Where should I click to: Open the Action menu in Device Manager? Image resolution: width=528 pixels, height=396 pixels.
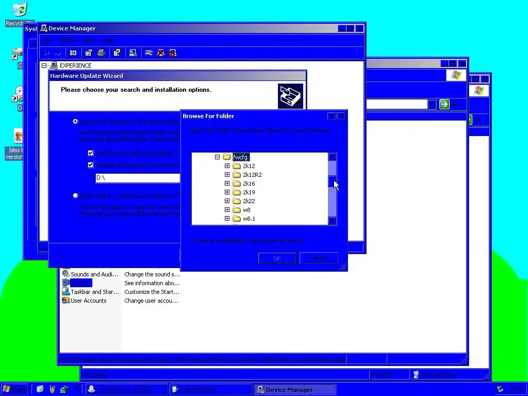click(x=68, y=40)
